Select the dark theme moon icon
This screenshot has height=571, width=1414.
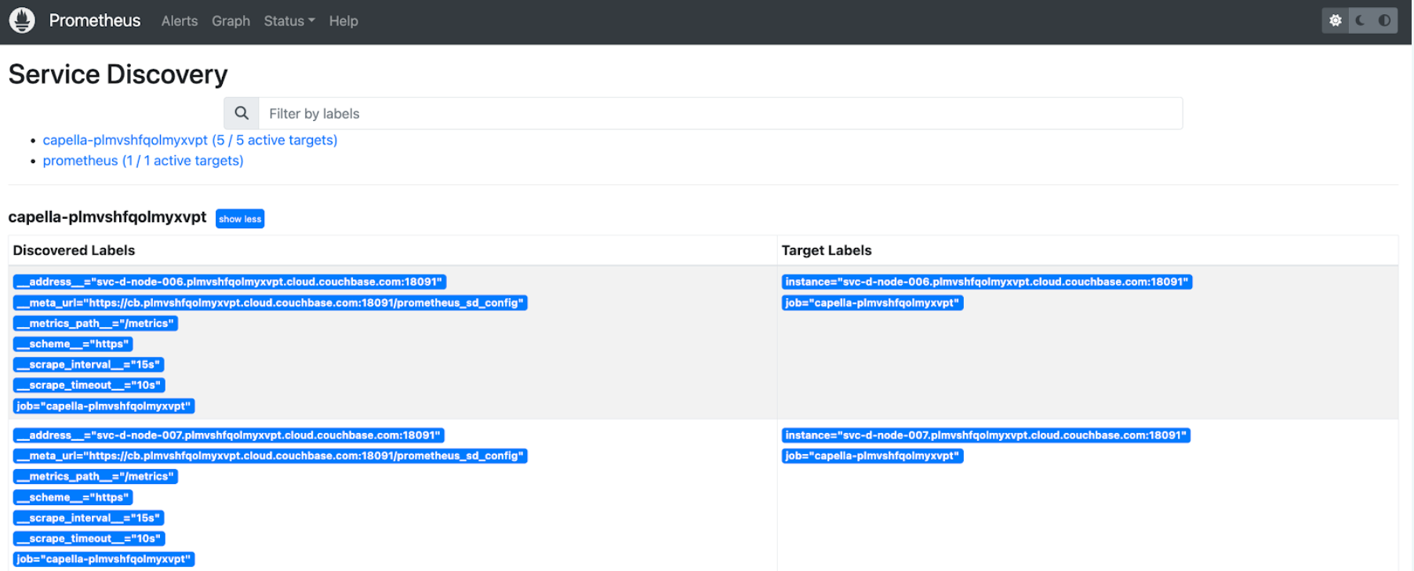[1361, 21]
